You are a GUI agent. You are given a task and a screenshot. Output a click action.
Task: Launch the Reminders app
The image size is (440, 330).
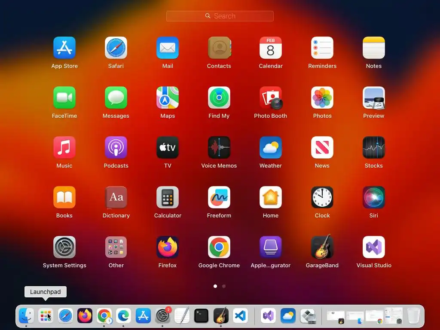click(x=322, y=48)
